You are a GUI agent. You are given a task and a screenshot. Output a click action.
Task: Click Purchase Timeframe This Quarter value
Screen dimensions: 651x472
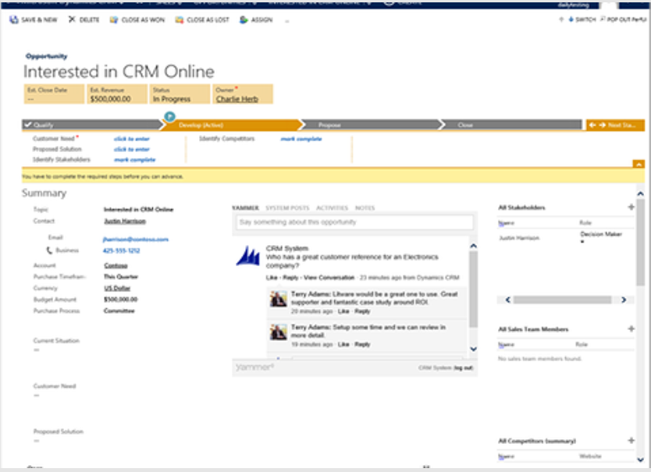(121, 276)
